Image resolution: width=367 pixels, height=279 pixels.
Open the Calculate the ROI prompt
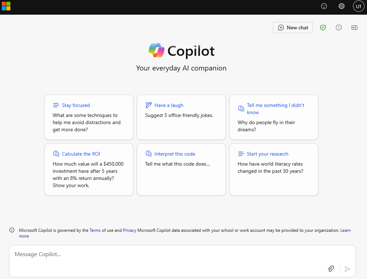(89, 169)
